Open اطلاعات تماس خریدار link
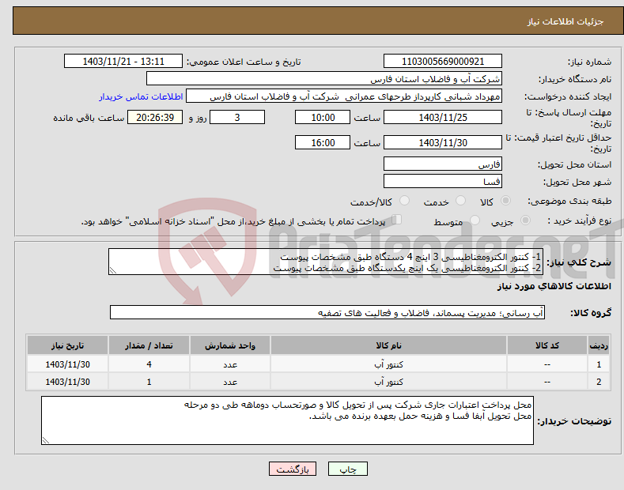624x490 pixels. tap(141, 96)
